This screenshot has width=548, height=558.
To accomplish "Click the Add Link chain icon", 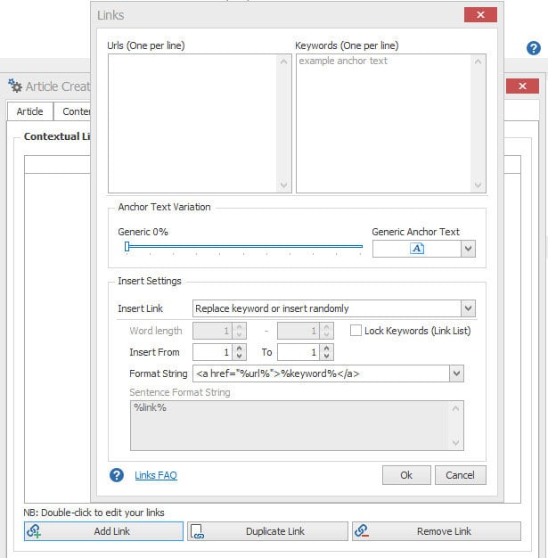I will [x=34, y=531].
